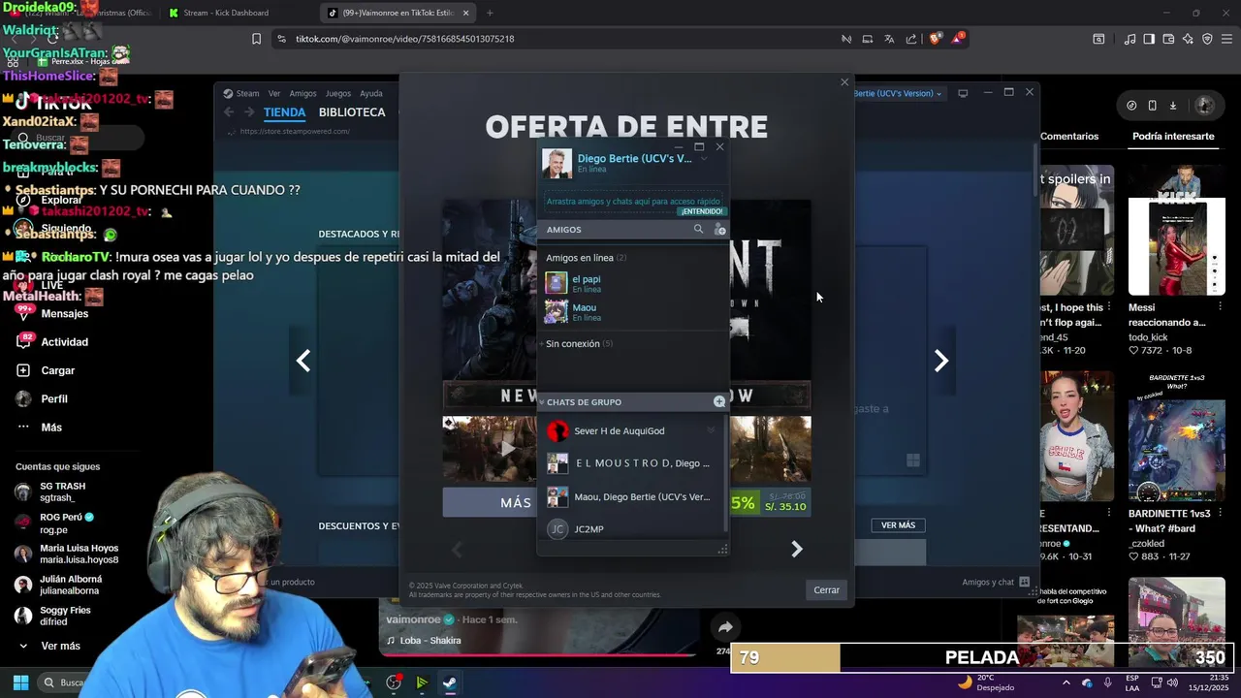This screenshot has width=1241, height=698.
Task: Switch to the Comentarios tab in TikTok
Action: (x=1069, y=137)
